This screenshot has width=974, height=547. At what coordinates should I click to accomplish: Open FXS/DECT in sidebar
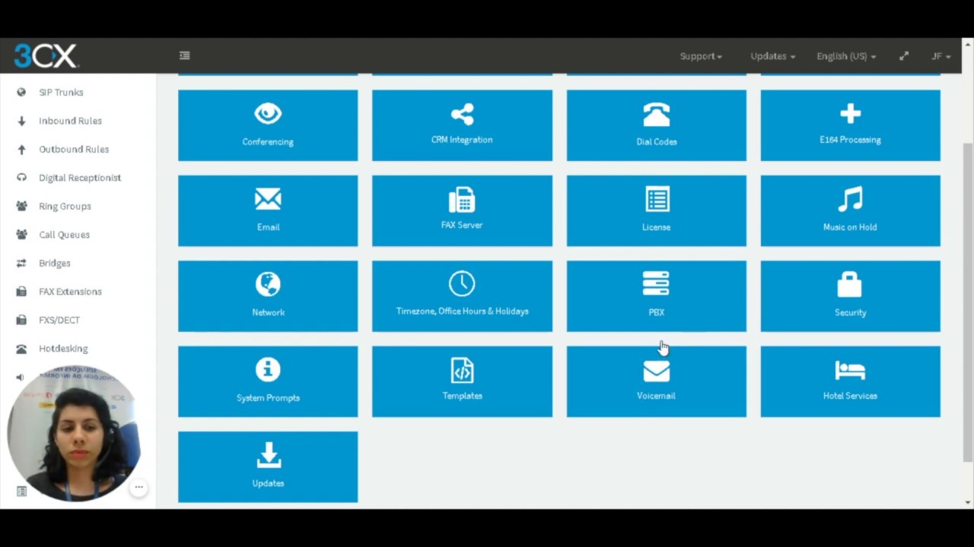click(59, 320)
